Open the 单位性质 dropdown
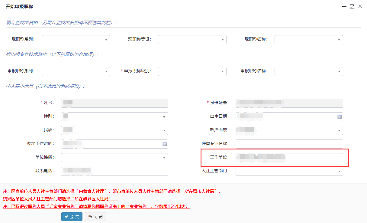The image size is (367, 223). pos(114,158)
